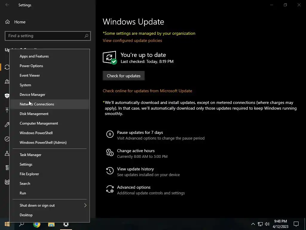Click the Advanced options gear-arrows icon

(x=110, y=189)
